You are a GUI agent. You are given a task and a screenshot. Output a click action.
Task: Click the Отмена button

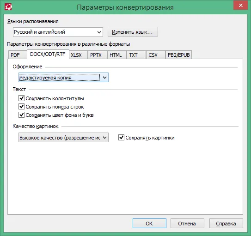[x=187, y=224]
